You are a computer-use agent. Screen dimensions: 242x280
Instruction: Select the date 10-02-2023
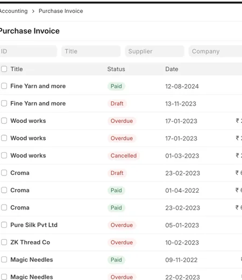(x=182, y=243)
